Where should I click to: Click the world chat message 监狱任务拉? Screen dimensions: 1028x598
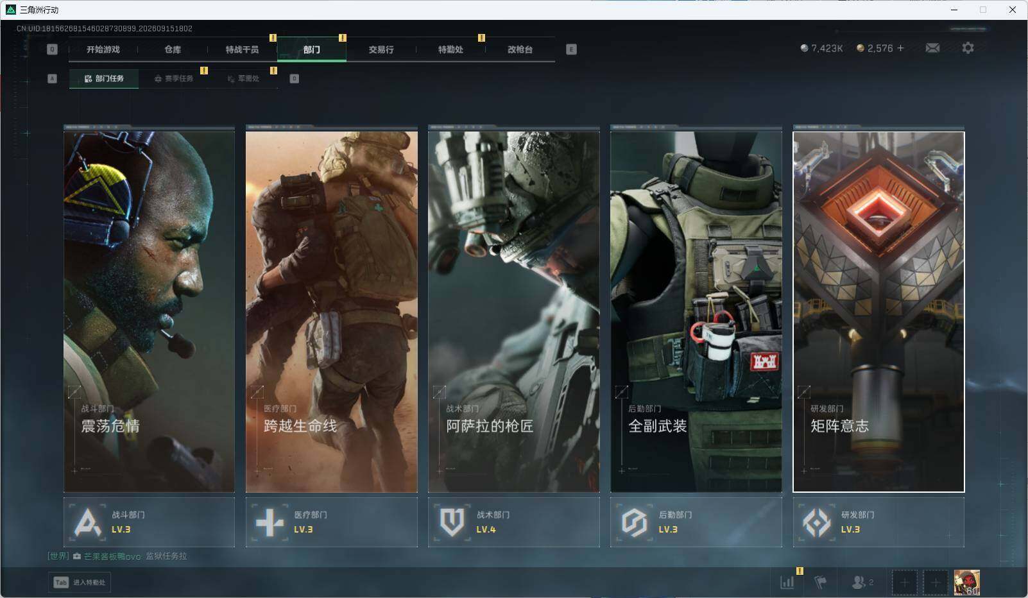click(x=166, y=556)
